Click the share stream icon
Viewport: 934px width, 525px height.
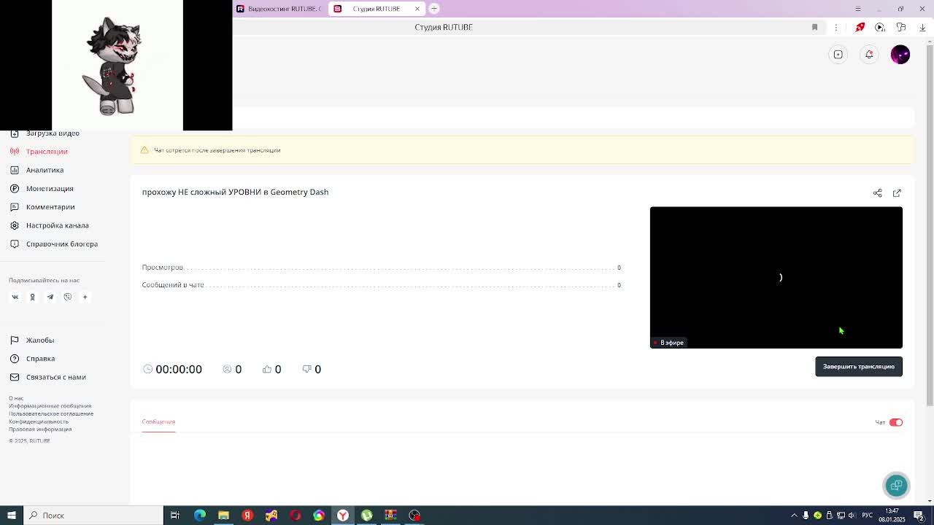coord(877,193)
